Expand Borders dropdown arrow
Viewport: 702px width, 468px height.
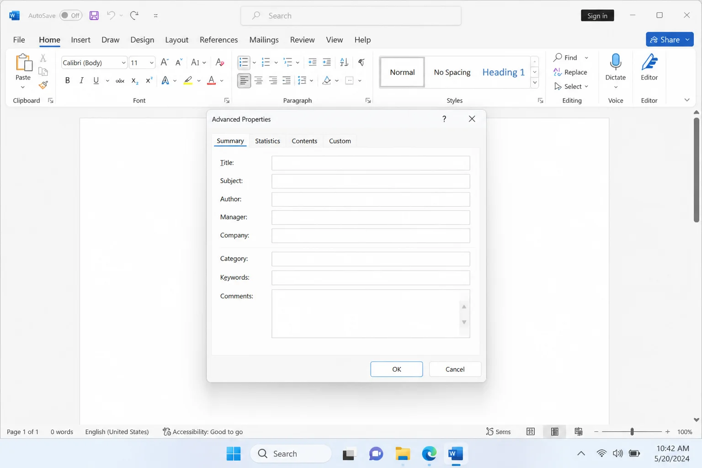[360, 81]
